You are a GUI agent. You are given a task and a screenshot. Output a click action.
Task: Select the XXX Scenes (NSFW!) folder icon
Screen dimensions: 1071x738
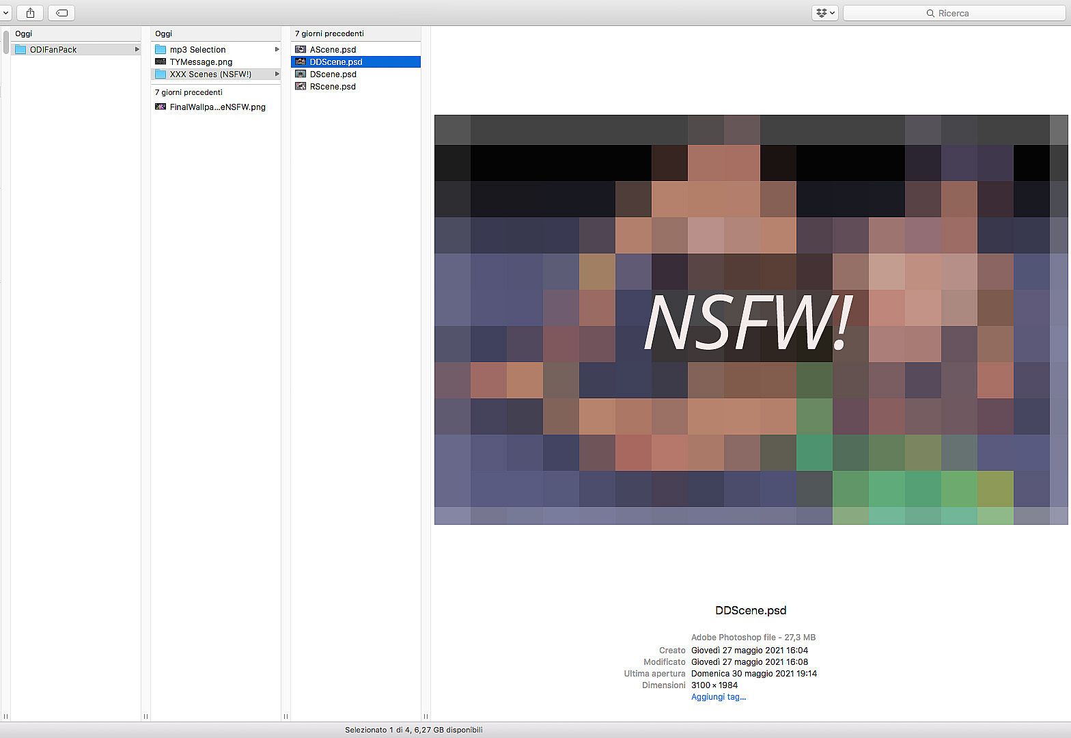tap(161, 74)
